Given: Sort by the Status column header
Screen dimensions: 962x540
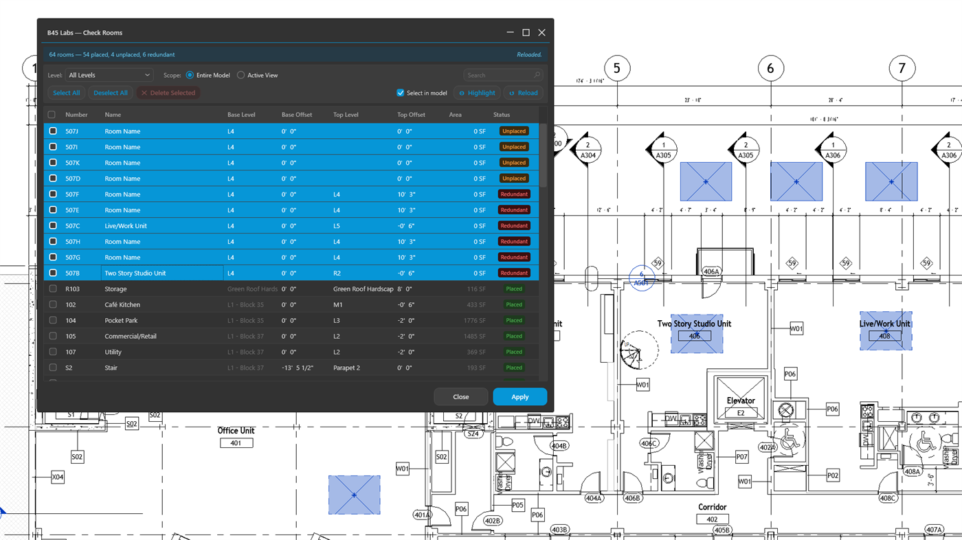Looking at the screenshot, I should 502,115.
